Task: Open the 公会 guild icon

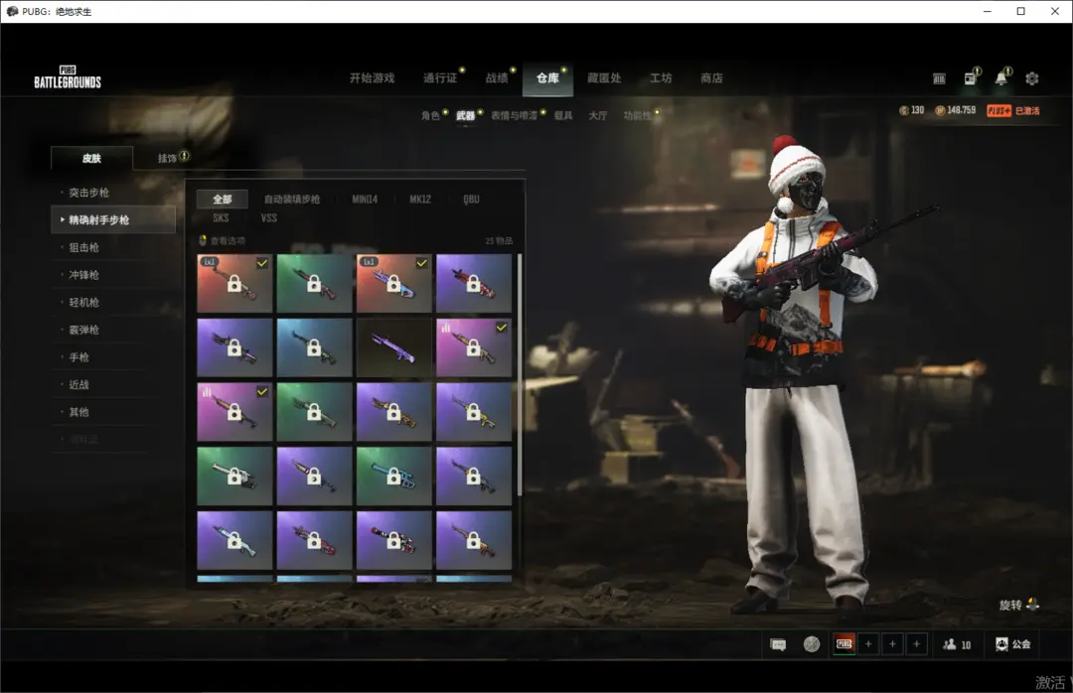Action: [x=1001, y=644]
